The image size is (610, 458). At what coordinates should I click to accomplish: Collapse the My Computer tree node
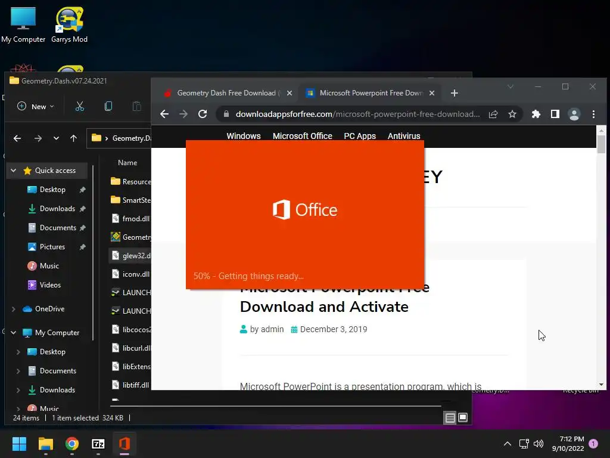pos(14,333)
